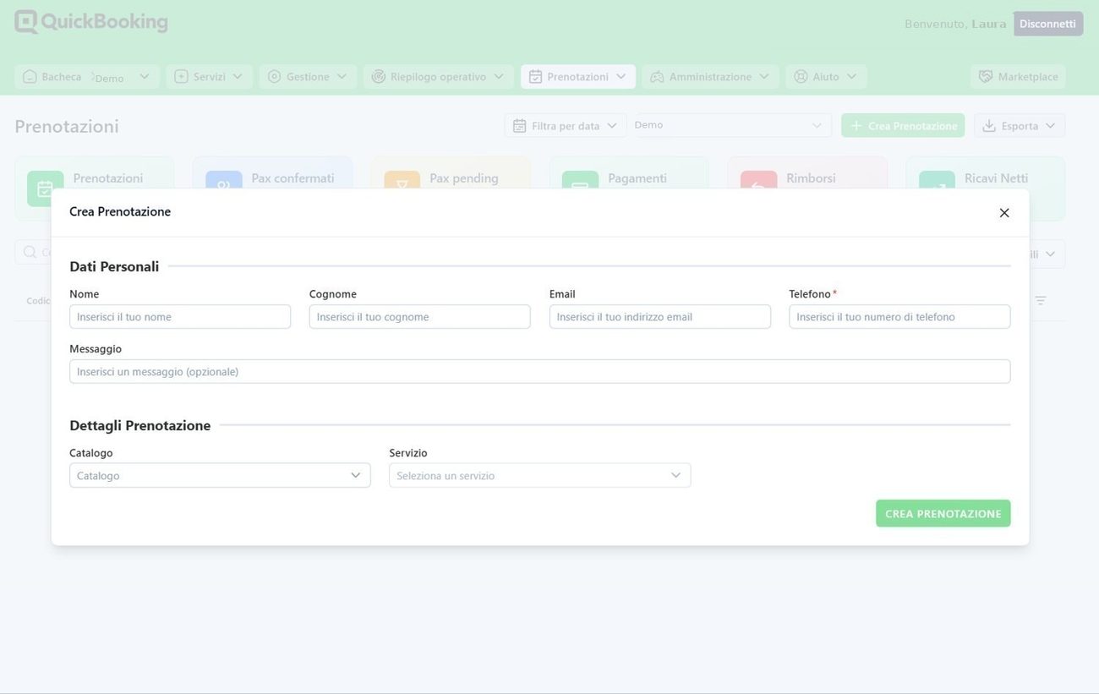The width and height of the screenshot is (1099, 694).
Task: Click the Amministrazione icon
Action: [x=657, y=77]
